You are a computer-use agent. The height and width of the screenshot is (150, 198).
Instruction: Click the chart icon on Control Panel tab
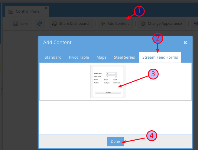click(x=11, y=11)
